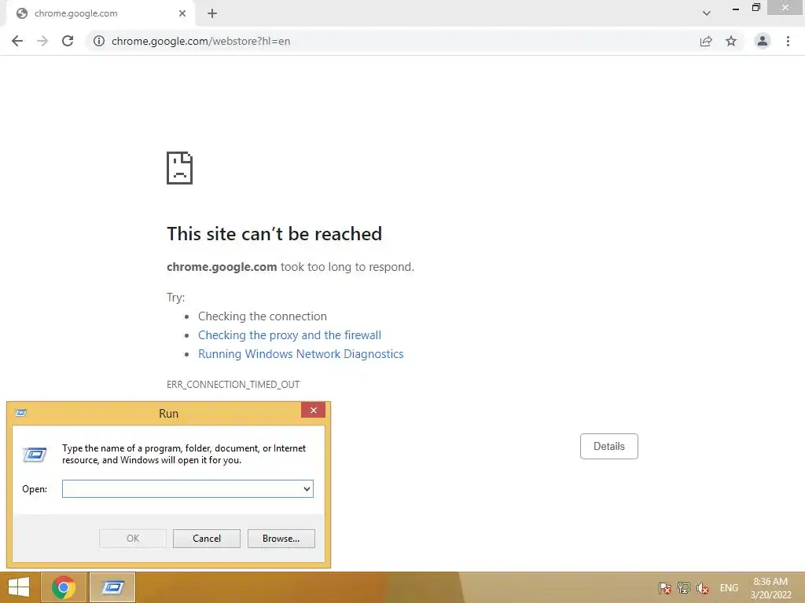Image resolution: width=805 pixels, height=603 pixels.
Task: Open the clock showing 8:36 AM
Action: pos(770,588)
